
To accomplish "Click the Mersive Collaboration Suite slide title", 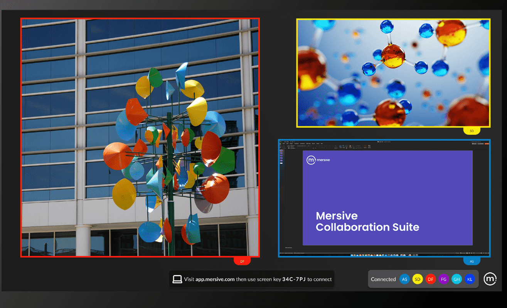I will click(367, 221).
